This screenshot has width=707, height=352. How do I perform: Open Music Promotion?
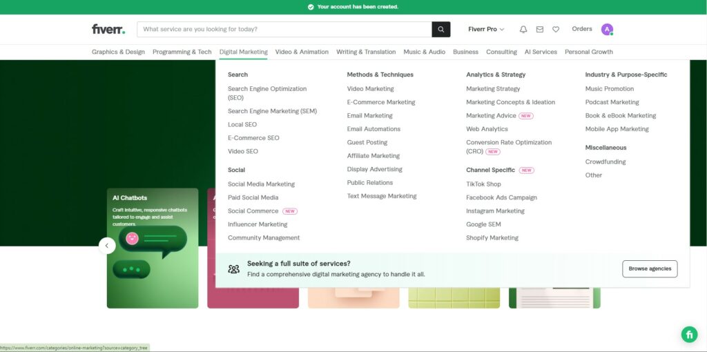coord(609,89)
